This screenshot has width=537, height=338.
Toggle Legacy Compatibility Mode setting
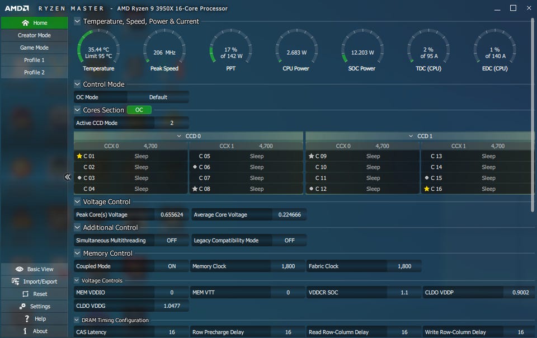(289, 241)
